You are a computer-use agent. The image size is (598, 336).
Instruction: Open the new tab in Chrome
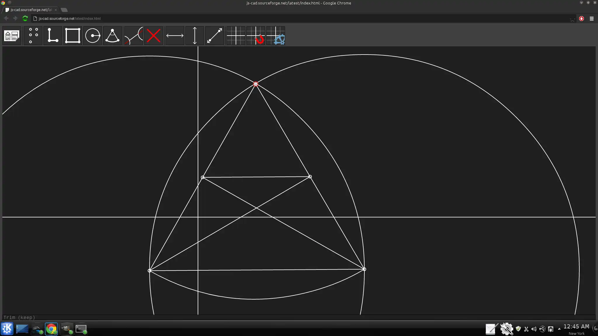point(64,9)
